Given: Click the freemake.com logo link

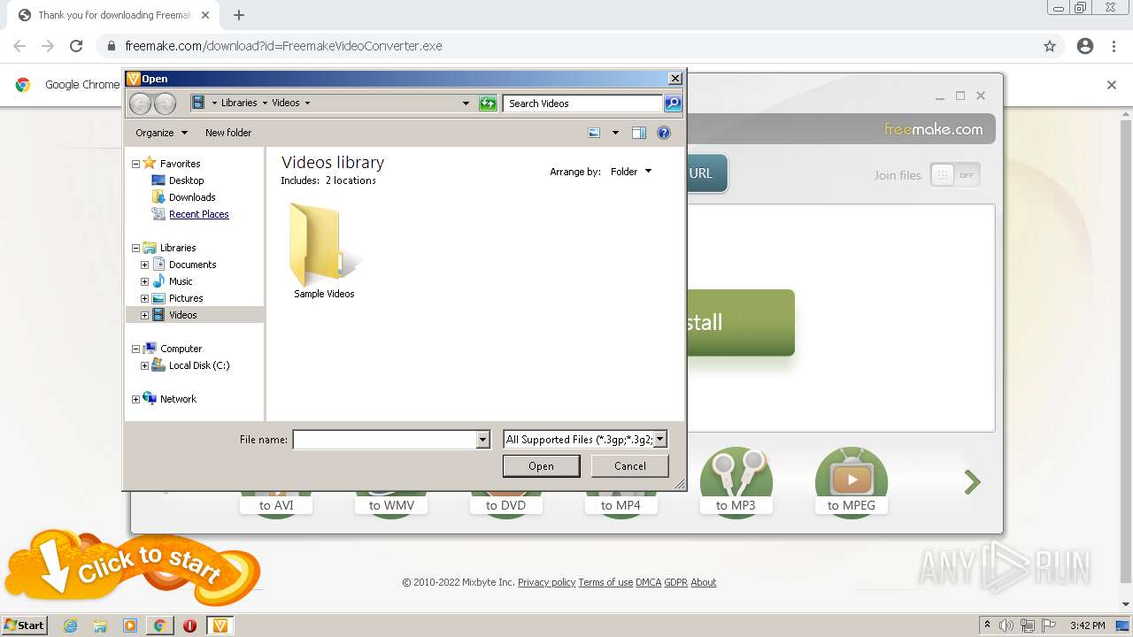Looking at the screenshot, I should click(933, 129).
